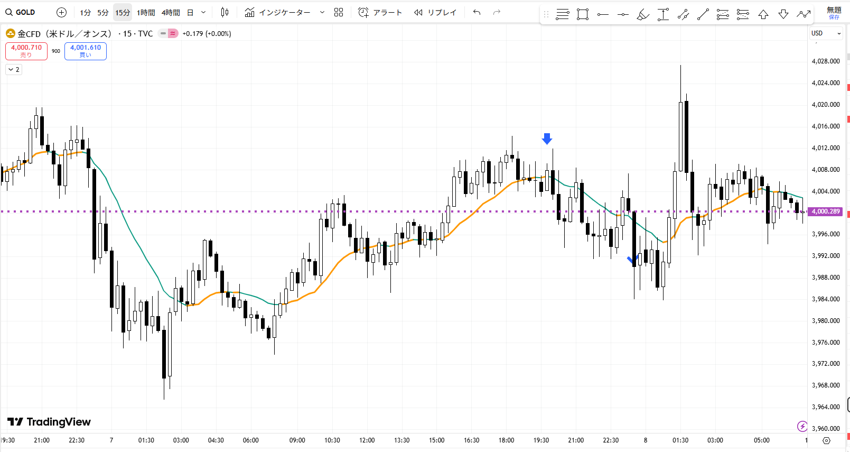
Task: Toggle the pink market status indicator
Action: pyautogui.click(x=173, y=33)
